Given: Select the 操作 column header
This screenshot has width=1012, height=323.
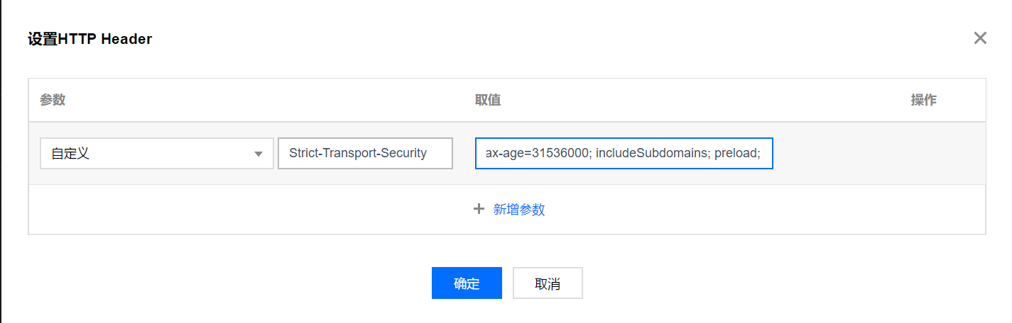Looking at the screenshot, I should click(x=924, y=100).
